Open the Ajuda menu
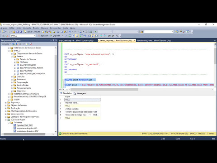Viewport: 217px width, 163px height. click(x=73, y=28)
